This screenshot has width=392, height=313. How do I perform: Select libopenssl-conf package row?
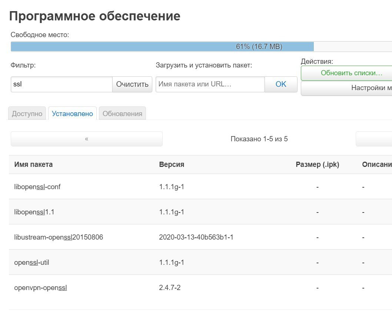point(200,187)
